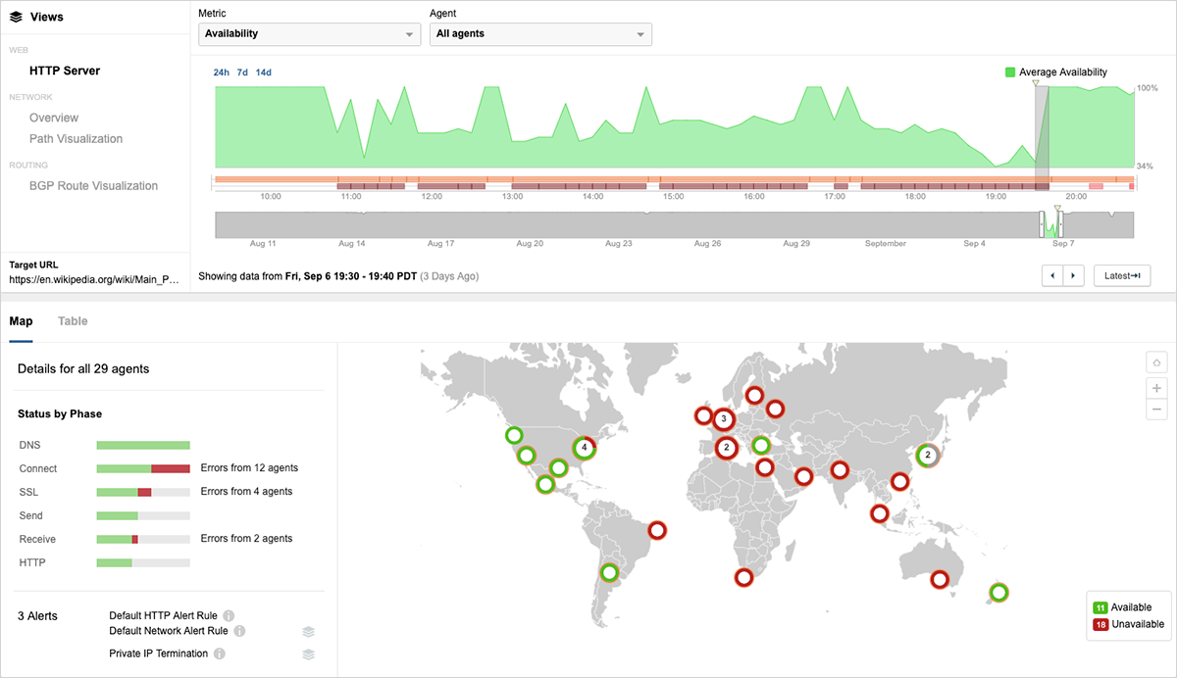
Task: Click the 4-agent cluster marker on the map
Action: (585, 448)
